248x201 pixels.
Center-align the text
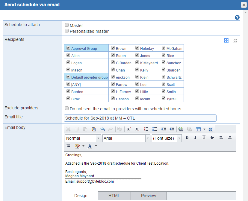[x=230, y=137]
